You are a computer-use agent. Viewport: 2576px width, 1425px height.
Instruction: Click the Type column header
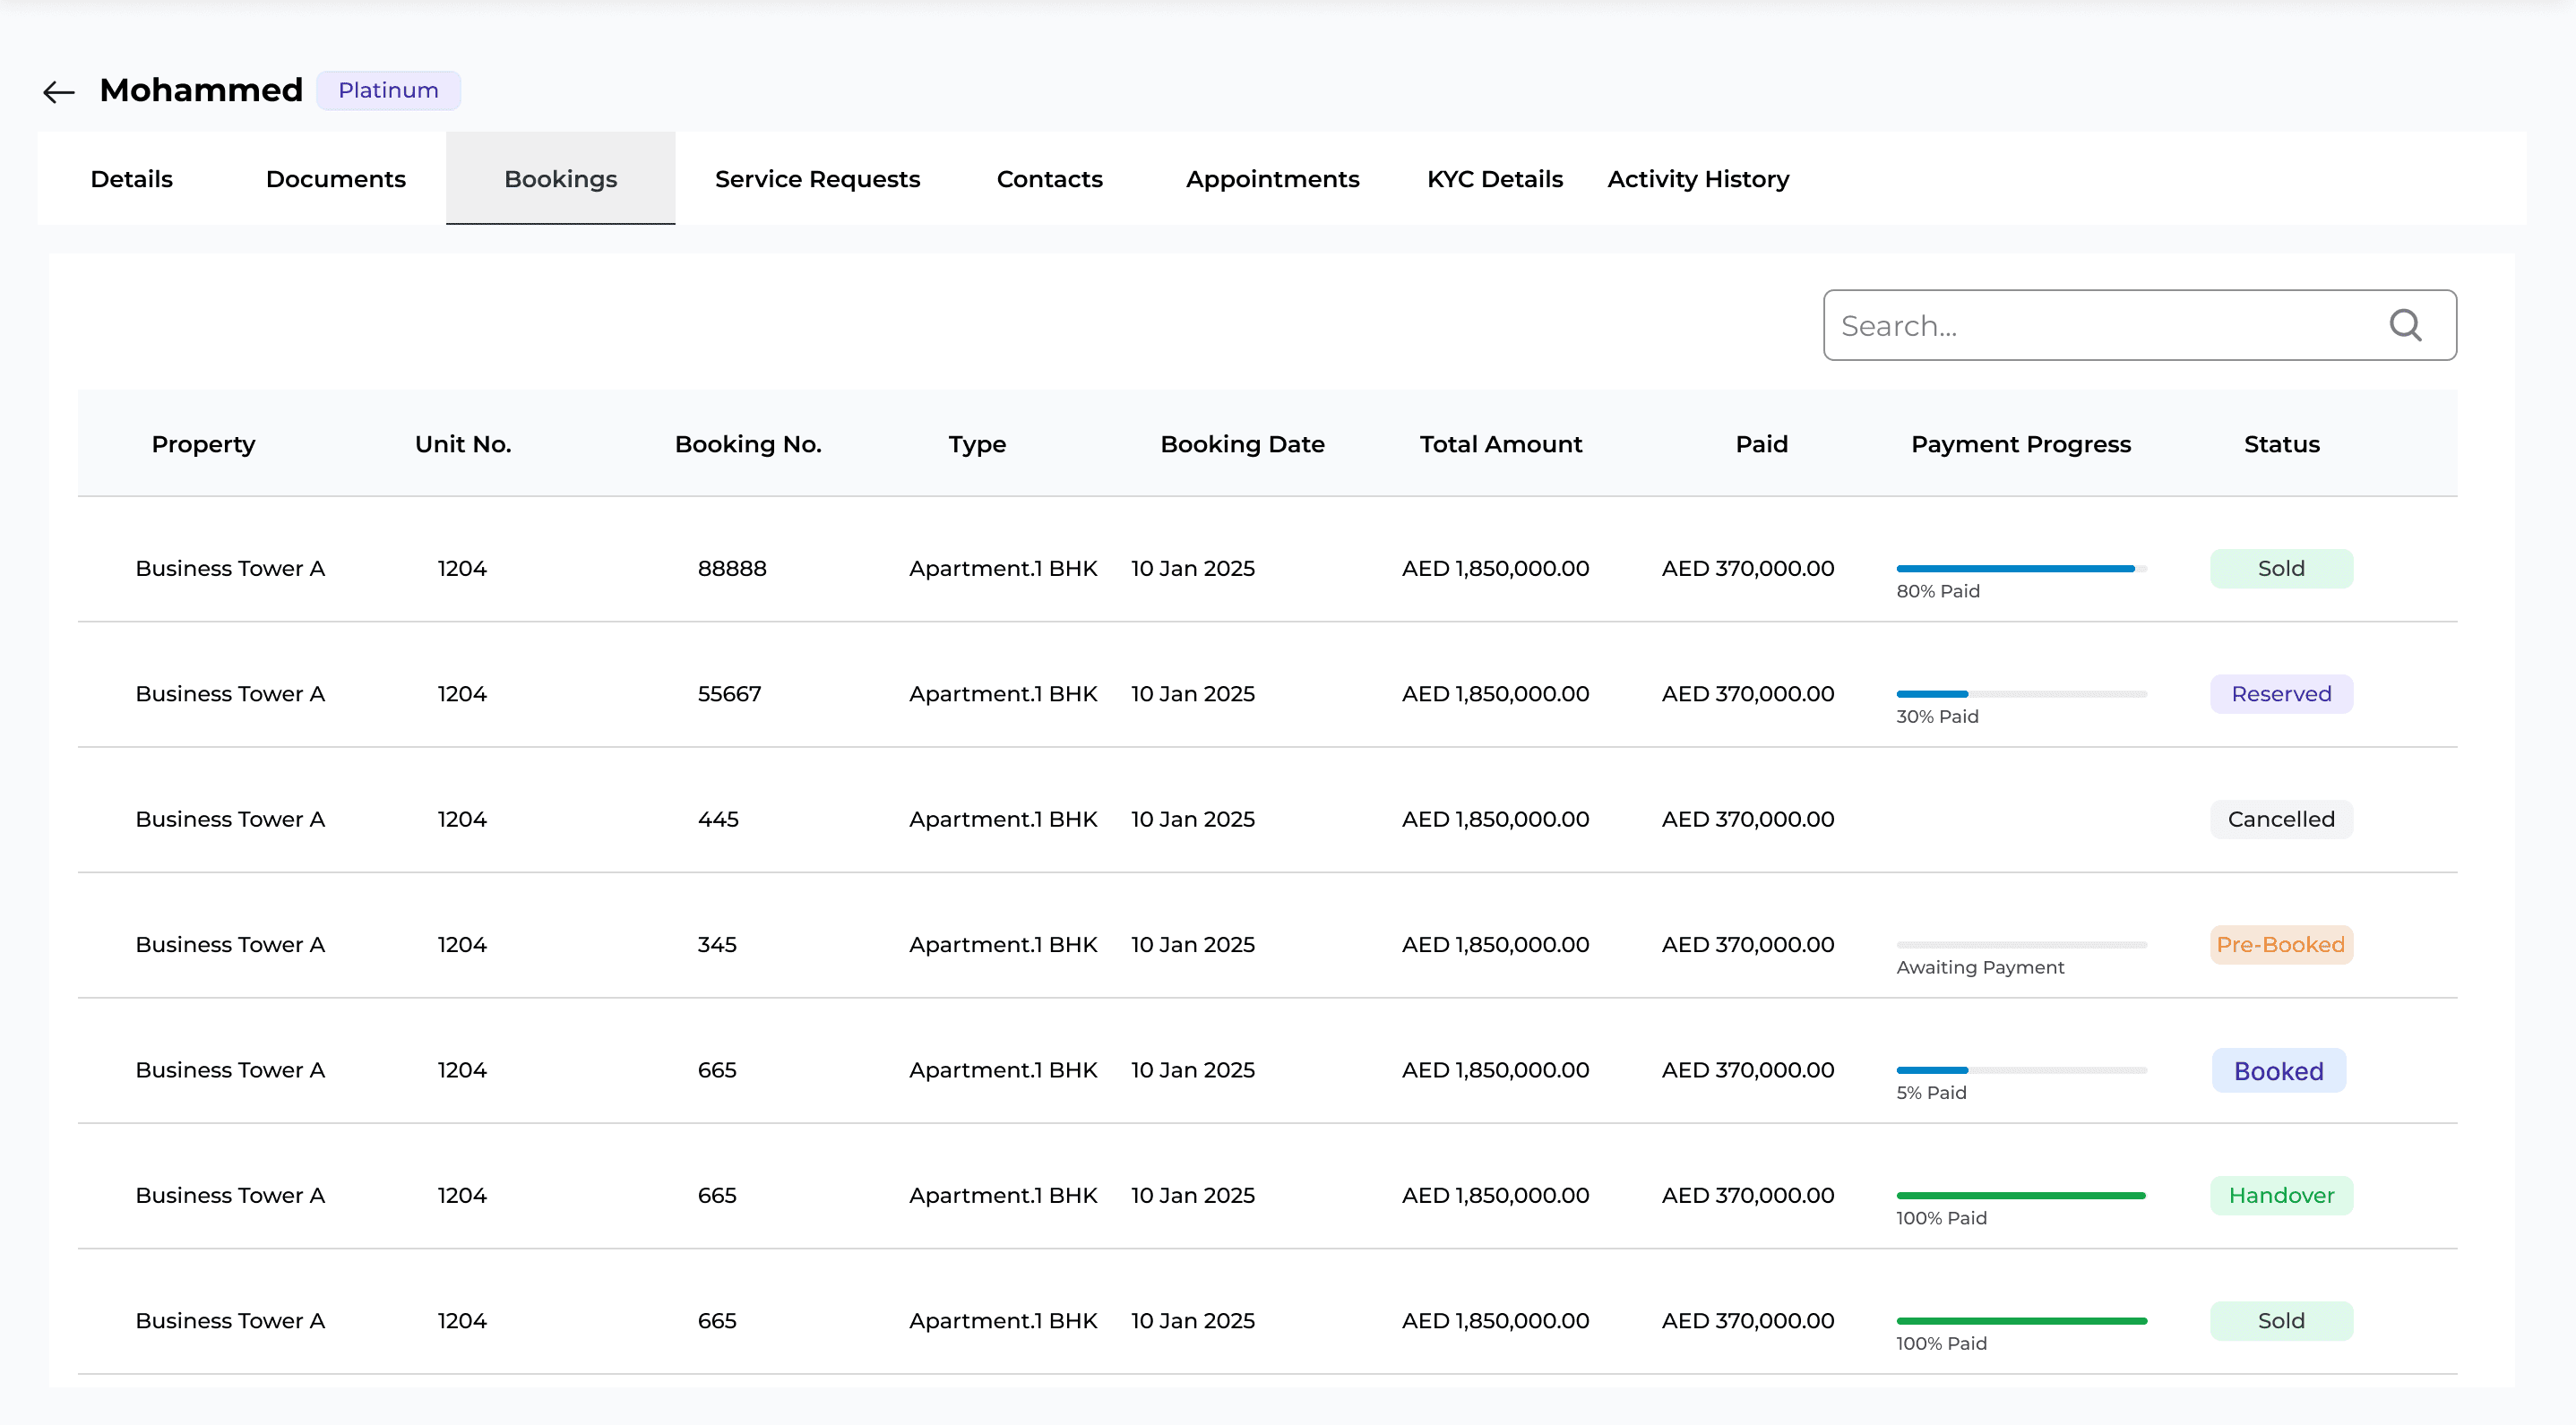pos(977,443)
